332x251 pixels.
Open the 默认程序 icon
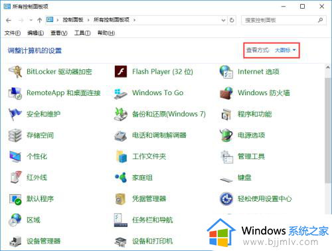click(15, 199)
